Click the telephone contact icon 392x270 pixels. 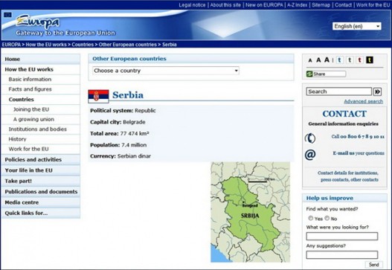tap(310, 138)
